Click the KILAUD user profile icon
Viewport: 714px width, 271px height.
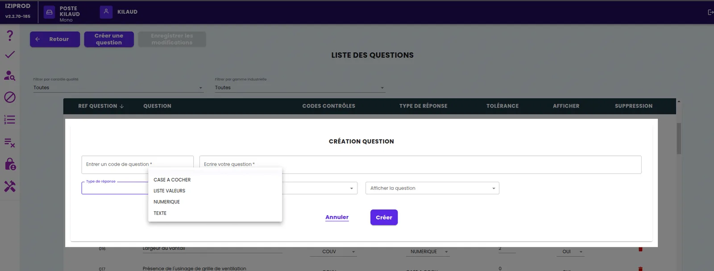(x=106, y=12)
